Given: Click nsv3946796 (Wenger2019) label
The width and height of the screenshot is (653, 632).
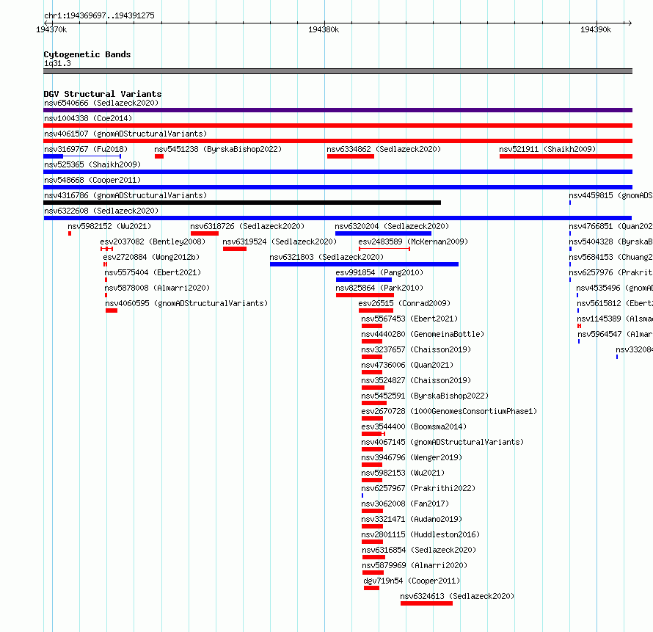Looking at the screenshot, I should coord(412,457).
